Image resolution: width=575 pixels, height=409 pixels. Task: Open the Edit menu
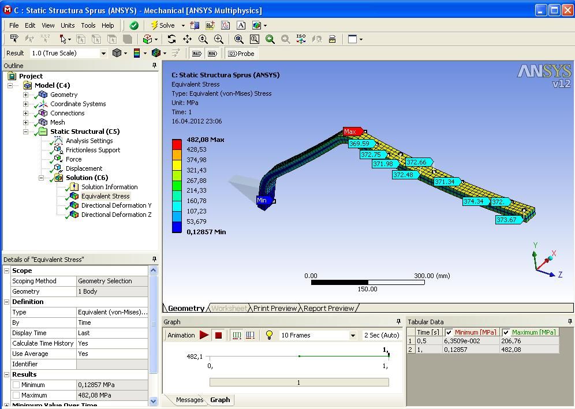[x=30, y=25]
